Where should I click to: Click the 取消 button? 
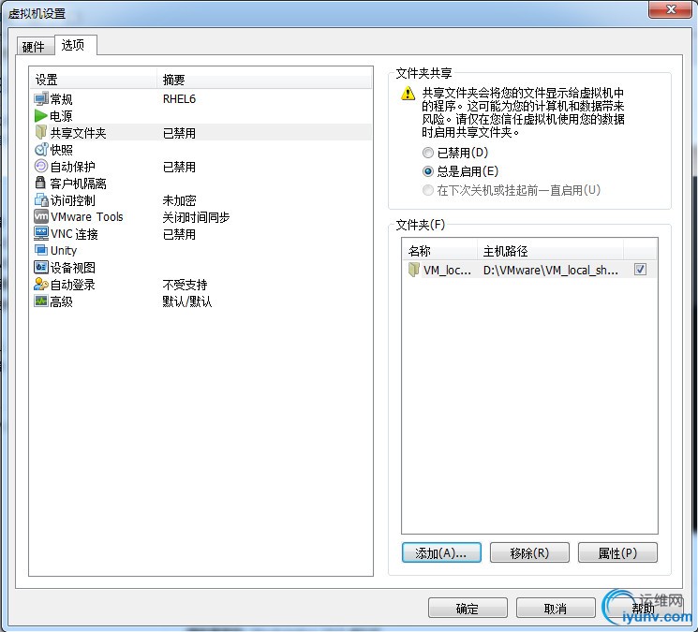pyautogui.click(x=555, y=608)
